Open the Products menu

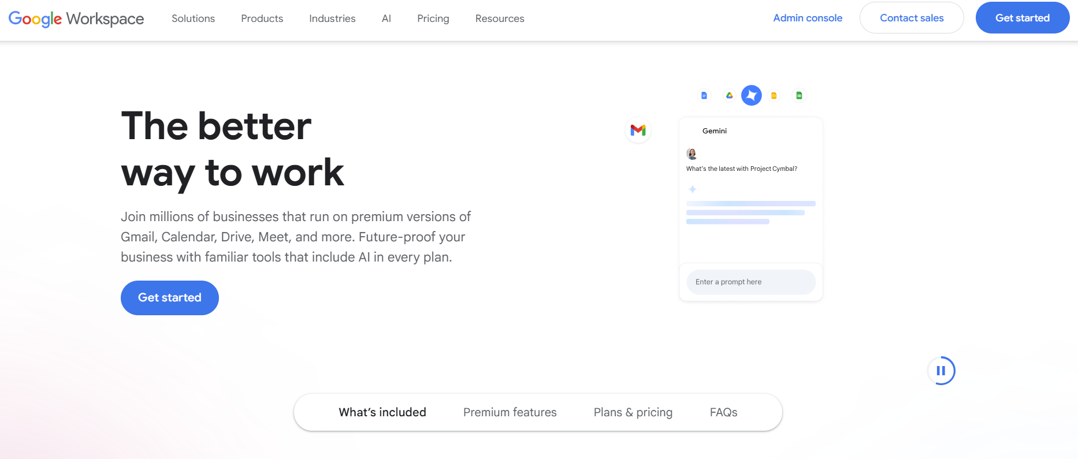tap(262, 18)
